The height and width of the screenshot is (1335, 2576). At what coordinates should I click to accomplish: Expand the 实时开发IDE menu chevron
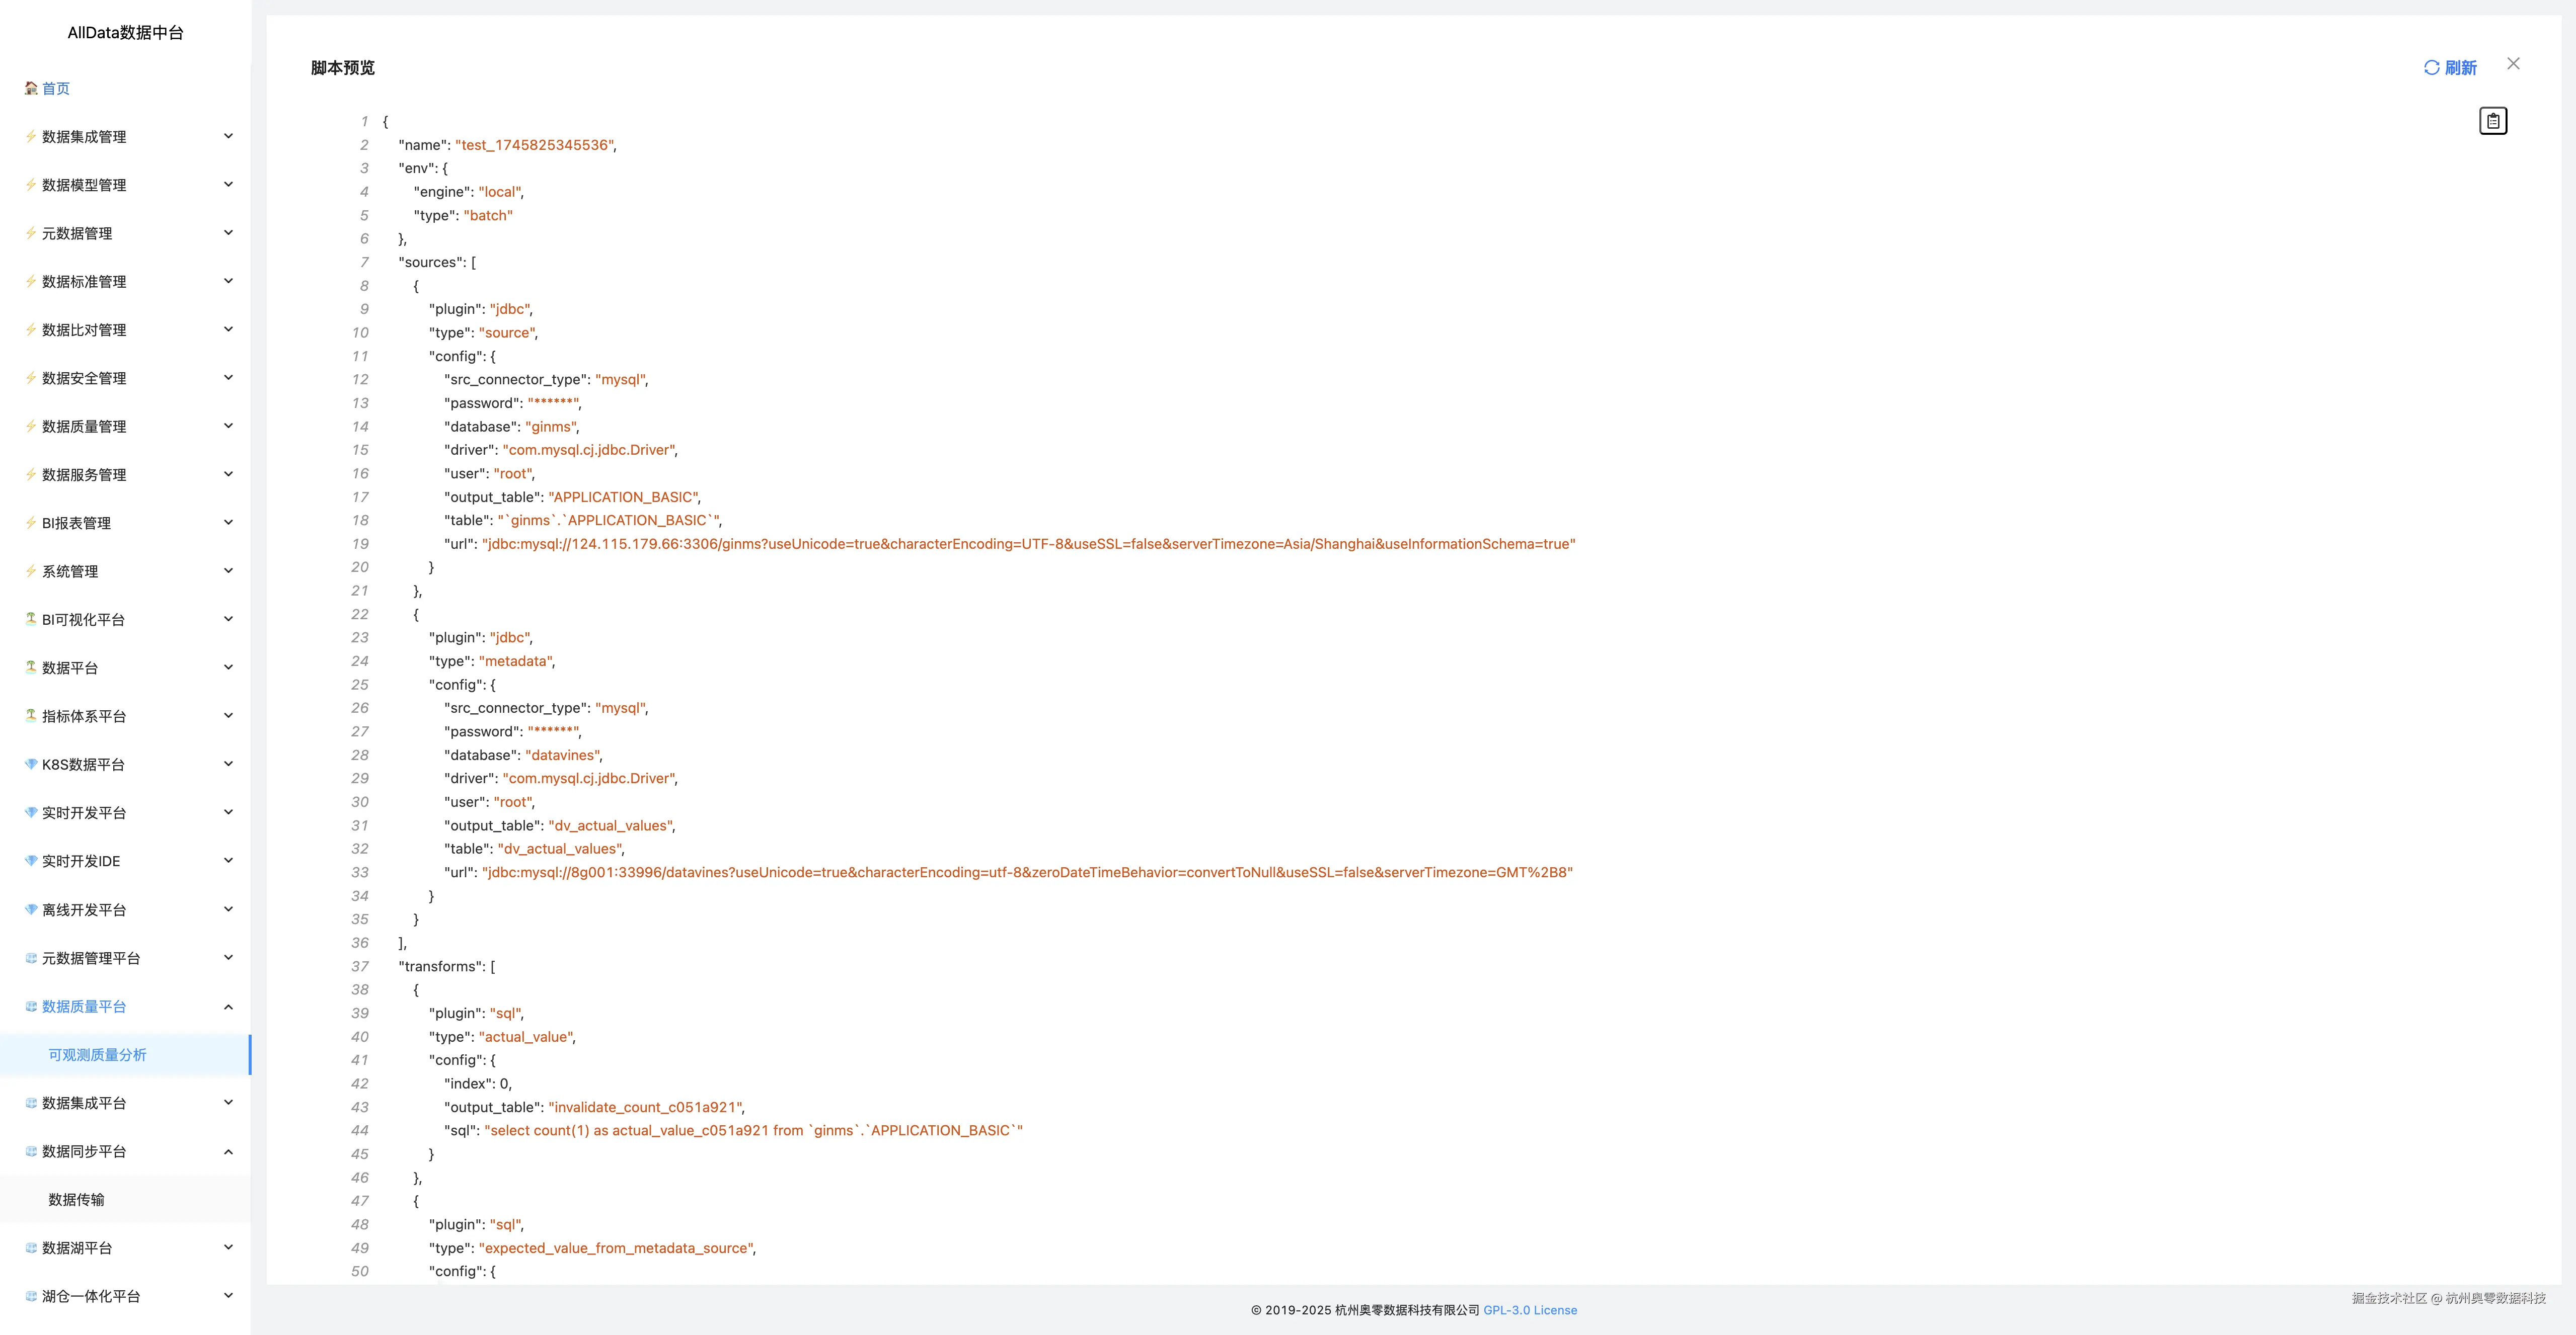(228, 860)
